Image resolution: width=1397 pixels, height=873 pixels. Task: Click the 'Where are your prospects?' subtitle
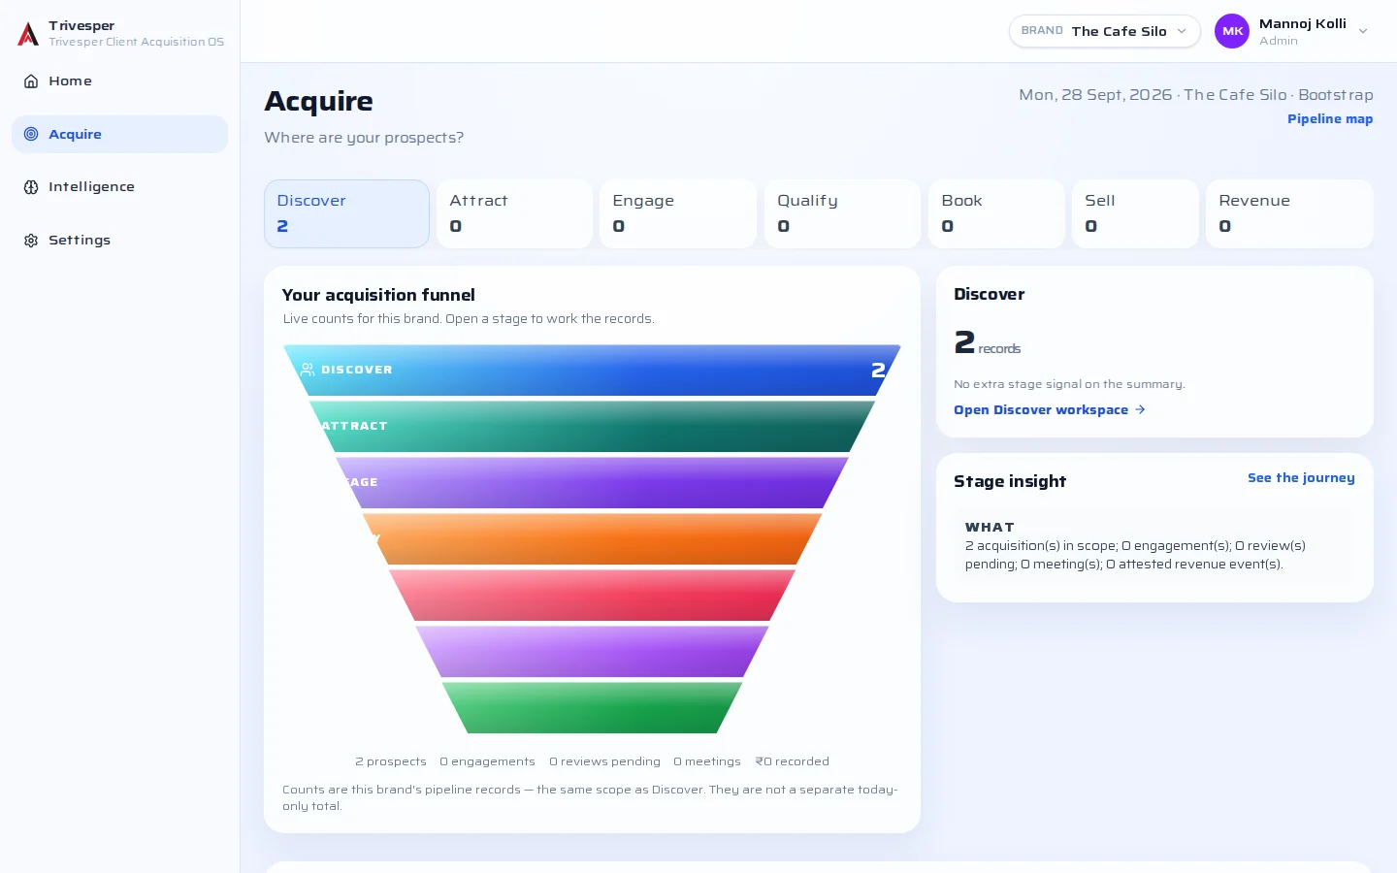(364, 138)
